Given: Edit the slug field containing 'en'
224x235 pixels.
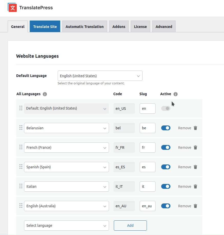Looking at the screenshot, I should (x=147, y=109).
